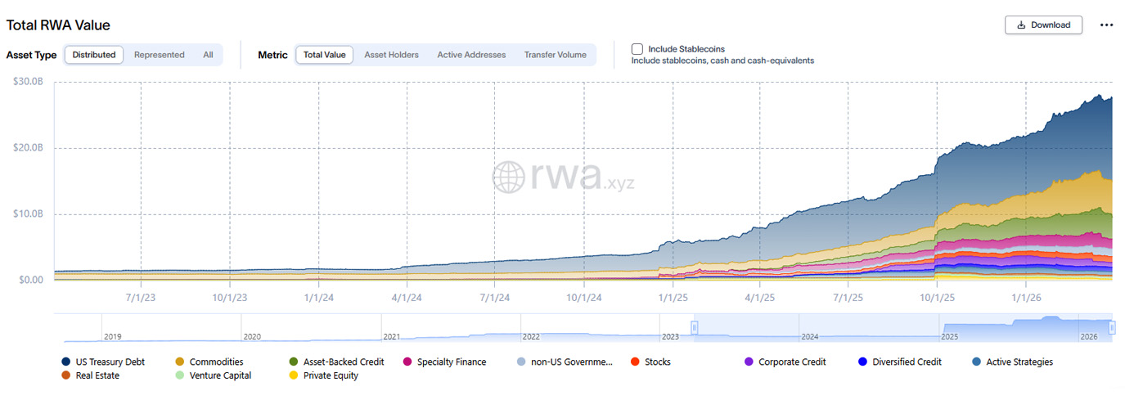Screen dimensions: 1125x409
Task: Hide Asset-Backed Credit series in legend
Action: click(294, 362)
